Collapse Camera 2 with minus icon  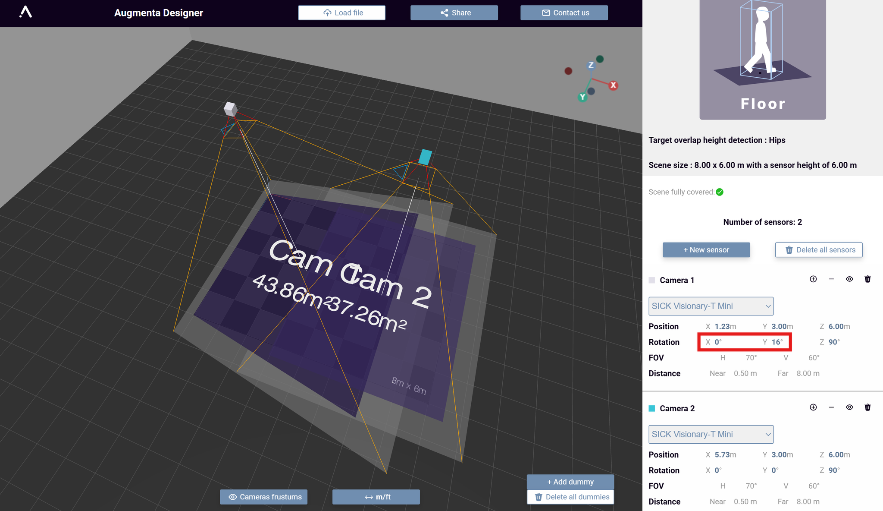coord(831,407)
